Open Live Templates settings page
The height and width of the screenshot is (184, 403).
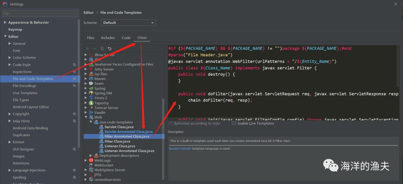(25, 93)
